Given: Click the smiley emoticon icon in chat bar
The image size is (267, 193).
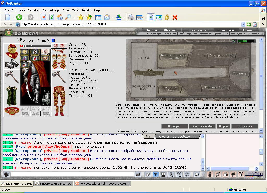Looking at the screenshot, I should click(197, 175).
